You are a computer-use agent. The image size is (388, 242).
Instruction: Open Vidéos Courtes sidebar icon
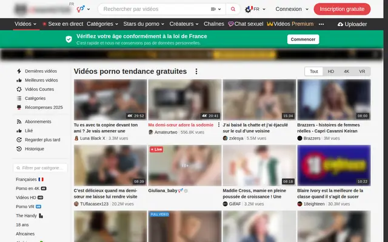(x=19, y=89)
